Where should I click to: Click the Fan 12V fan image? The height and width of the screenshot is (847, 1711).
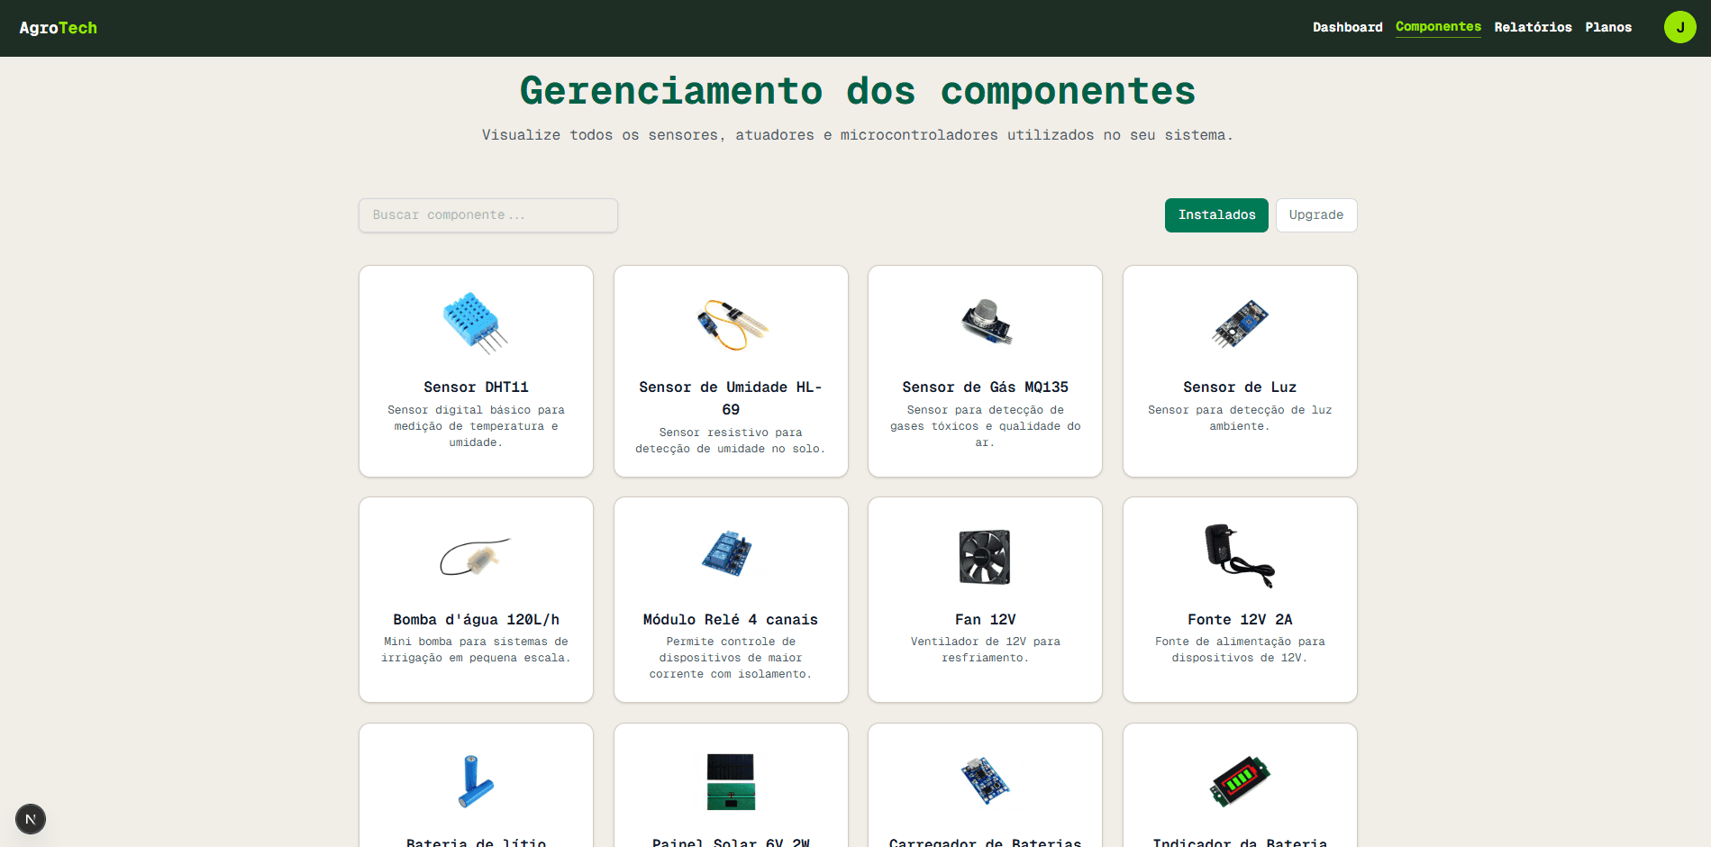[984, 556]
